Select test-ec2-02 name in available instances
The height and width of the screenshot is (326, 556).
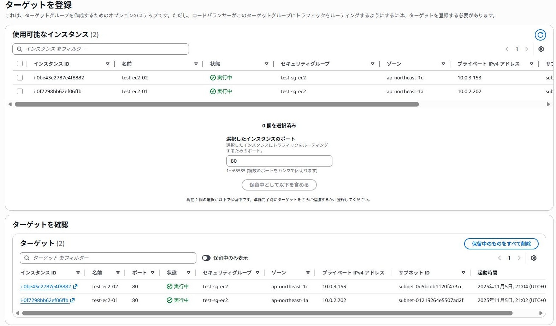(x=135, y=78)
